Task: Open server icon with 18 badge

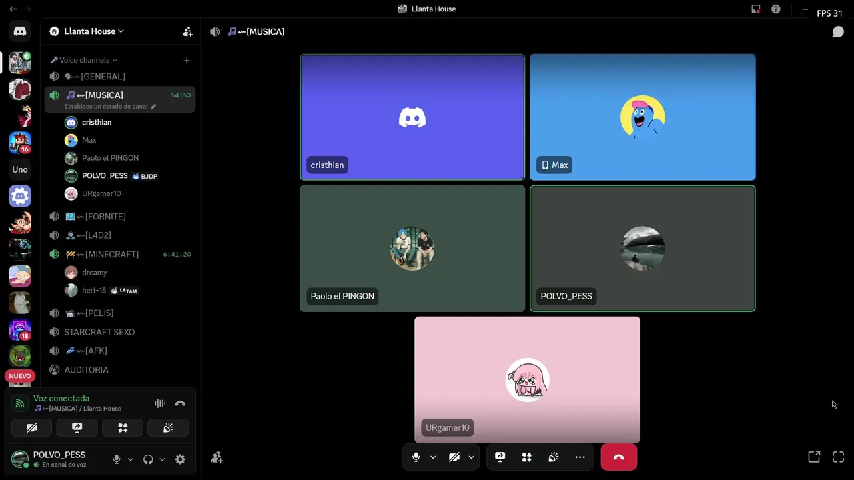Action: (20, 329)
